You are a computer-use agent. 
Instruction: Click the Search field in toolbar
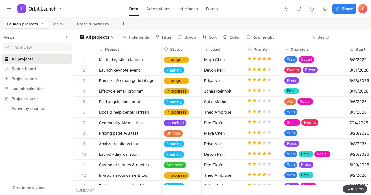click(324, 37)
